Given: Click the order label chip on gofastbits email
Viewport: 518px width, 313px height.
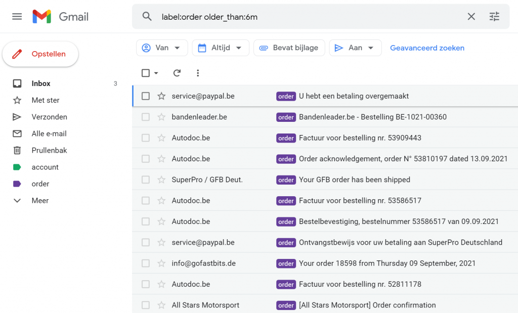Looking at the screenshot, I should 286,263.
